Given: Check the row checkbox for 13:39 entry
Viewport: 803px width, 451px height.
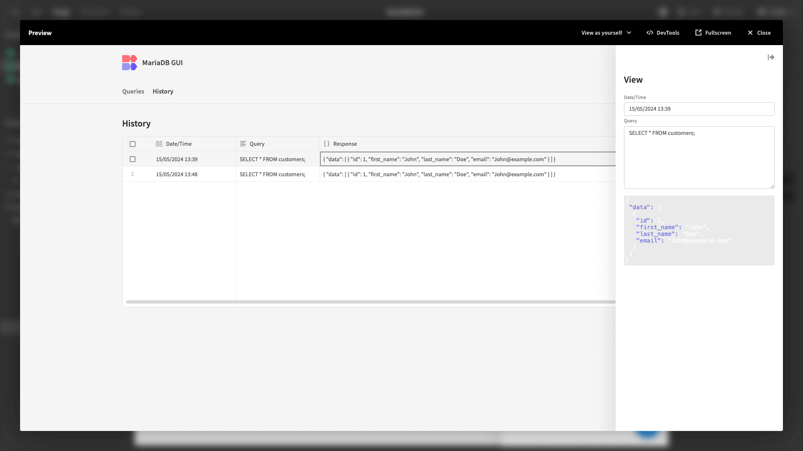Looking at the screenshot, I should [133, 159].
